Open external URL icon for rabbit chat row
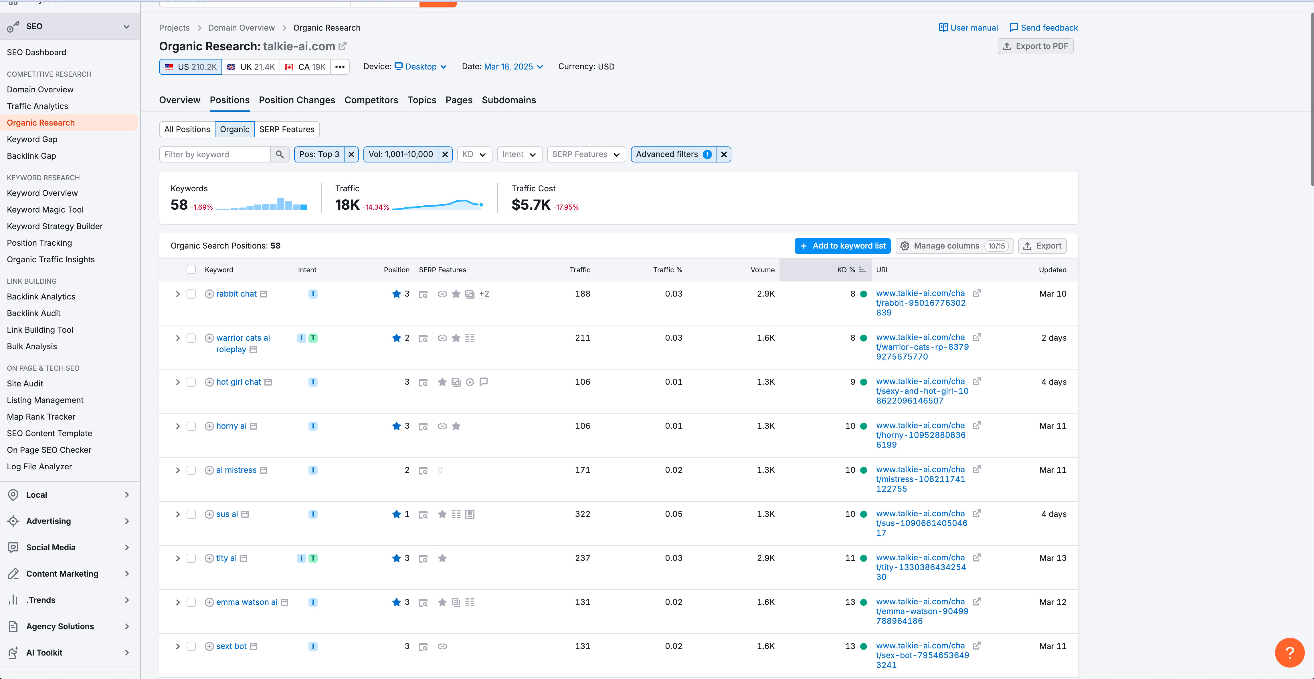The image size is (1314, 679). 977,293
